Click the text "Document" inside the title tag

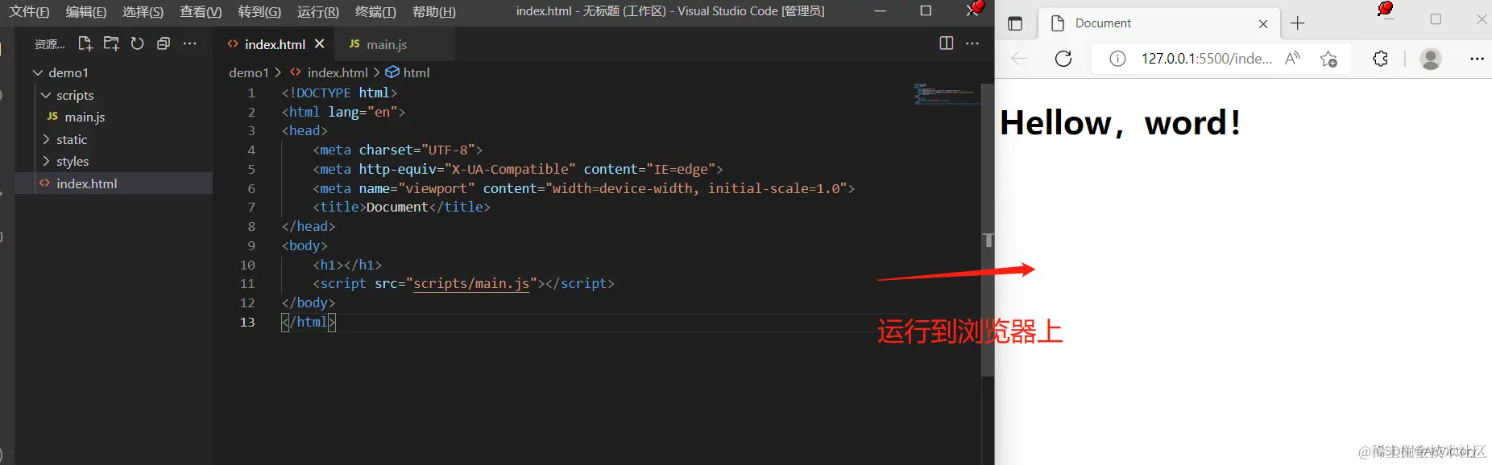pos(397,207)
